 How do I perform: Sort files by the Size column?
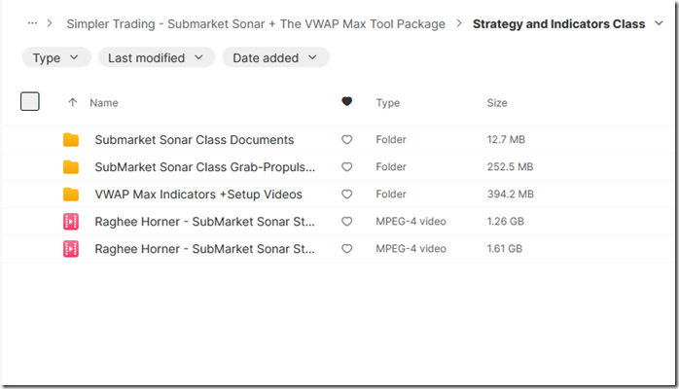497,102
